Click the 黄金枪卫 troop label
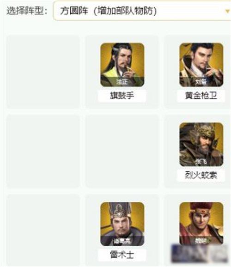Viewport: 231px width, 267px height. [x=201, y=96]
